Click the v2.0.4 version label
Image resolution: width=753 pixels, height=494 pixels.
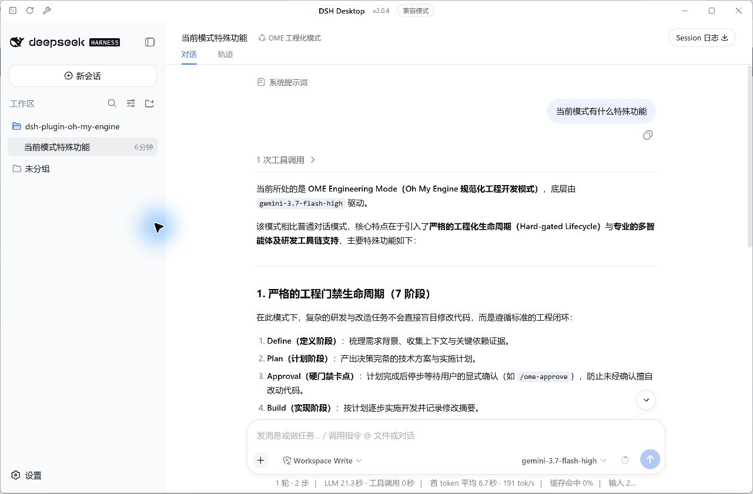[381, 11]
